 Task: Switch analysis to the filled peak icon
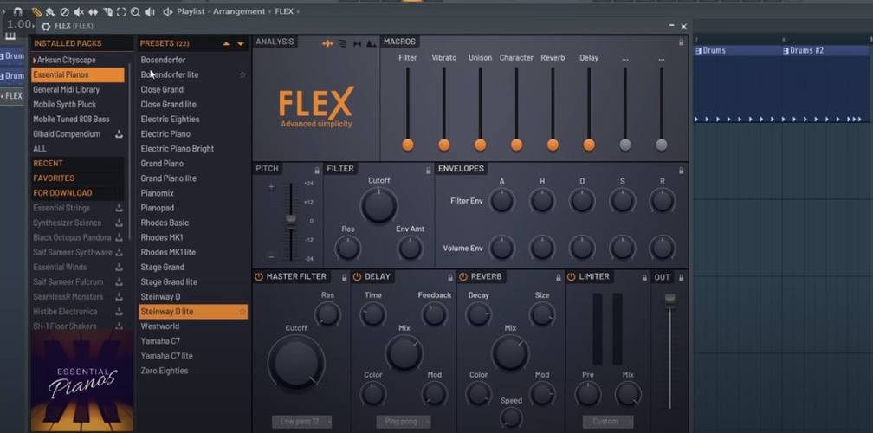pos(371,44)
